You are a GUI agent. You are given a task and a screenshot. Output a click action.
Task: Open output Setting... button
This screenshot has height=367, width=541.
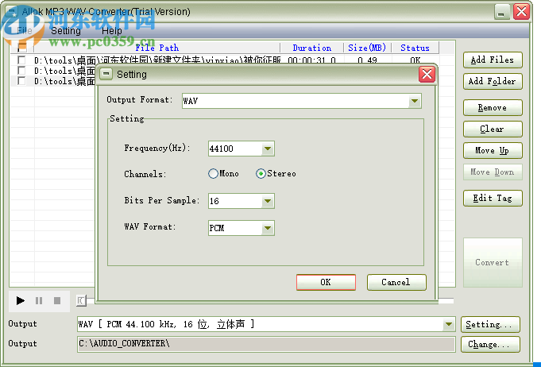coord(490,324)
